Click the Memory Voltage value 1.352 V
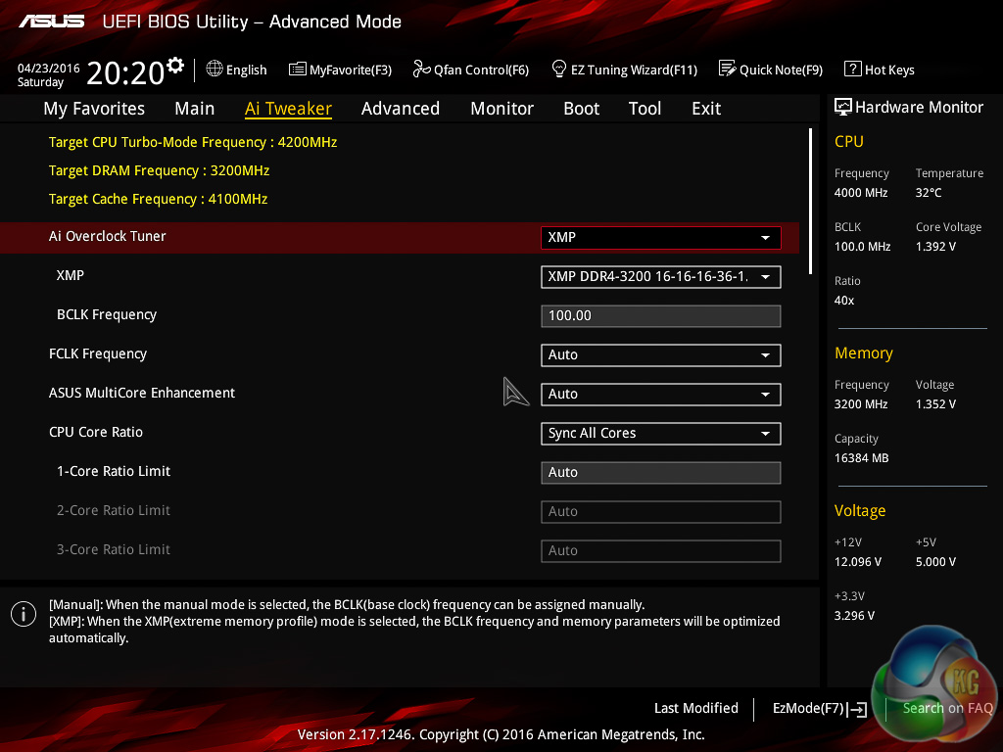The width and height of the screenshot is (1003, 752). (935, 403)
